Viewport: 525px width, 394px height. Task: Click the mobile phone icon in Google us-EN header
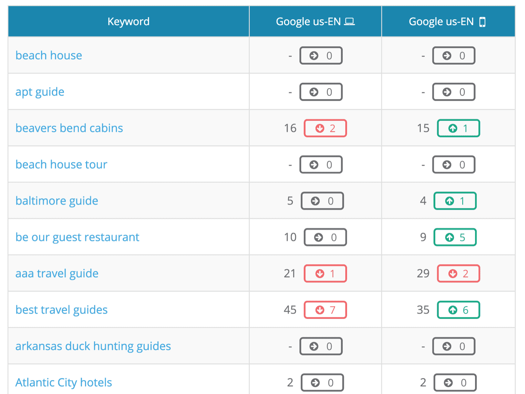pos(483,21)
